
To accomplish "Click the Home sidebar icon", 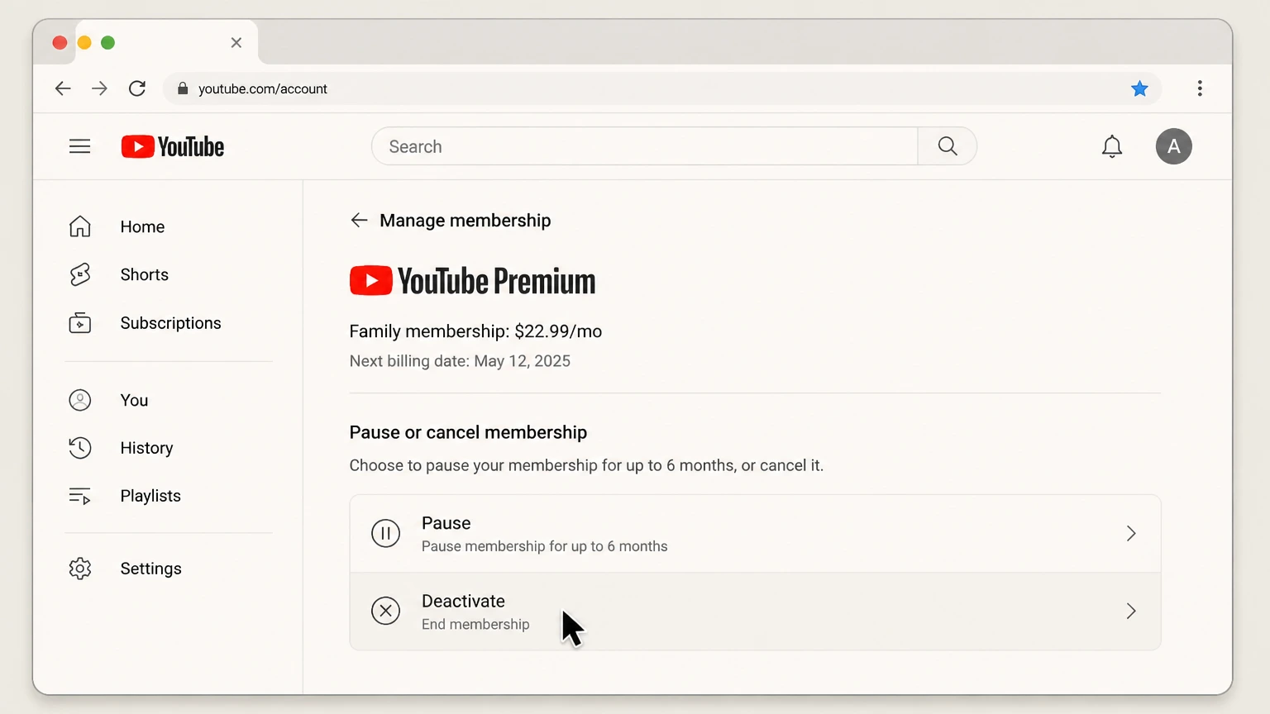I will click(x=80, y=226).
